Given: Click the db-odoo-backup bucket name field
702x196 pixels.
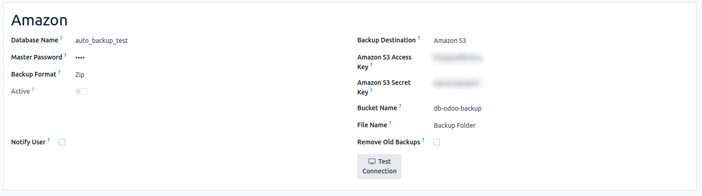Looking at the screenshot, I should (457, 108).
